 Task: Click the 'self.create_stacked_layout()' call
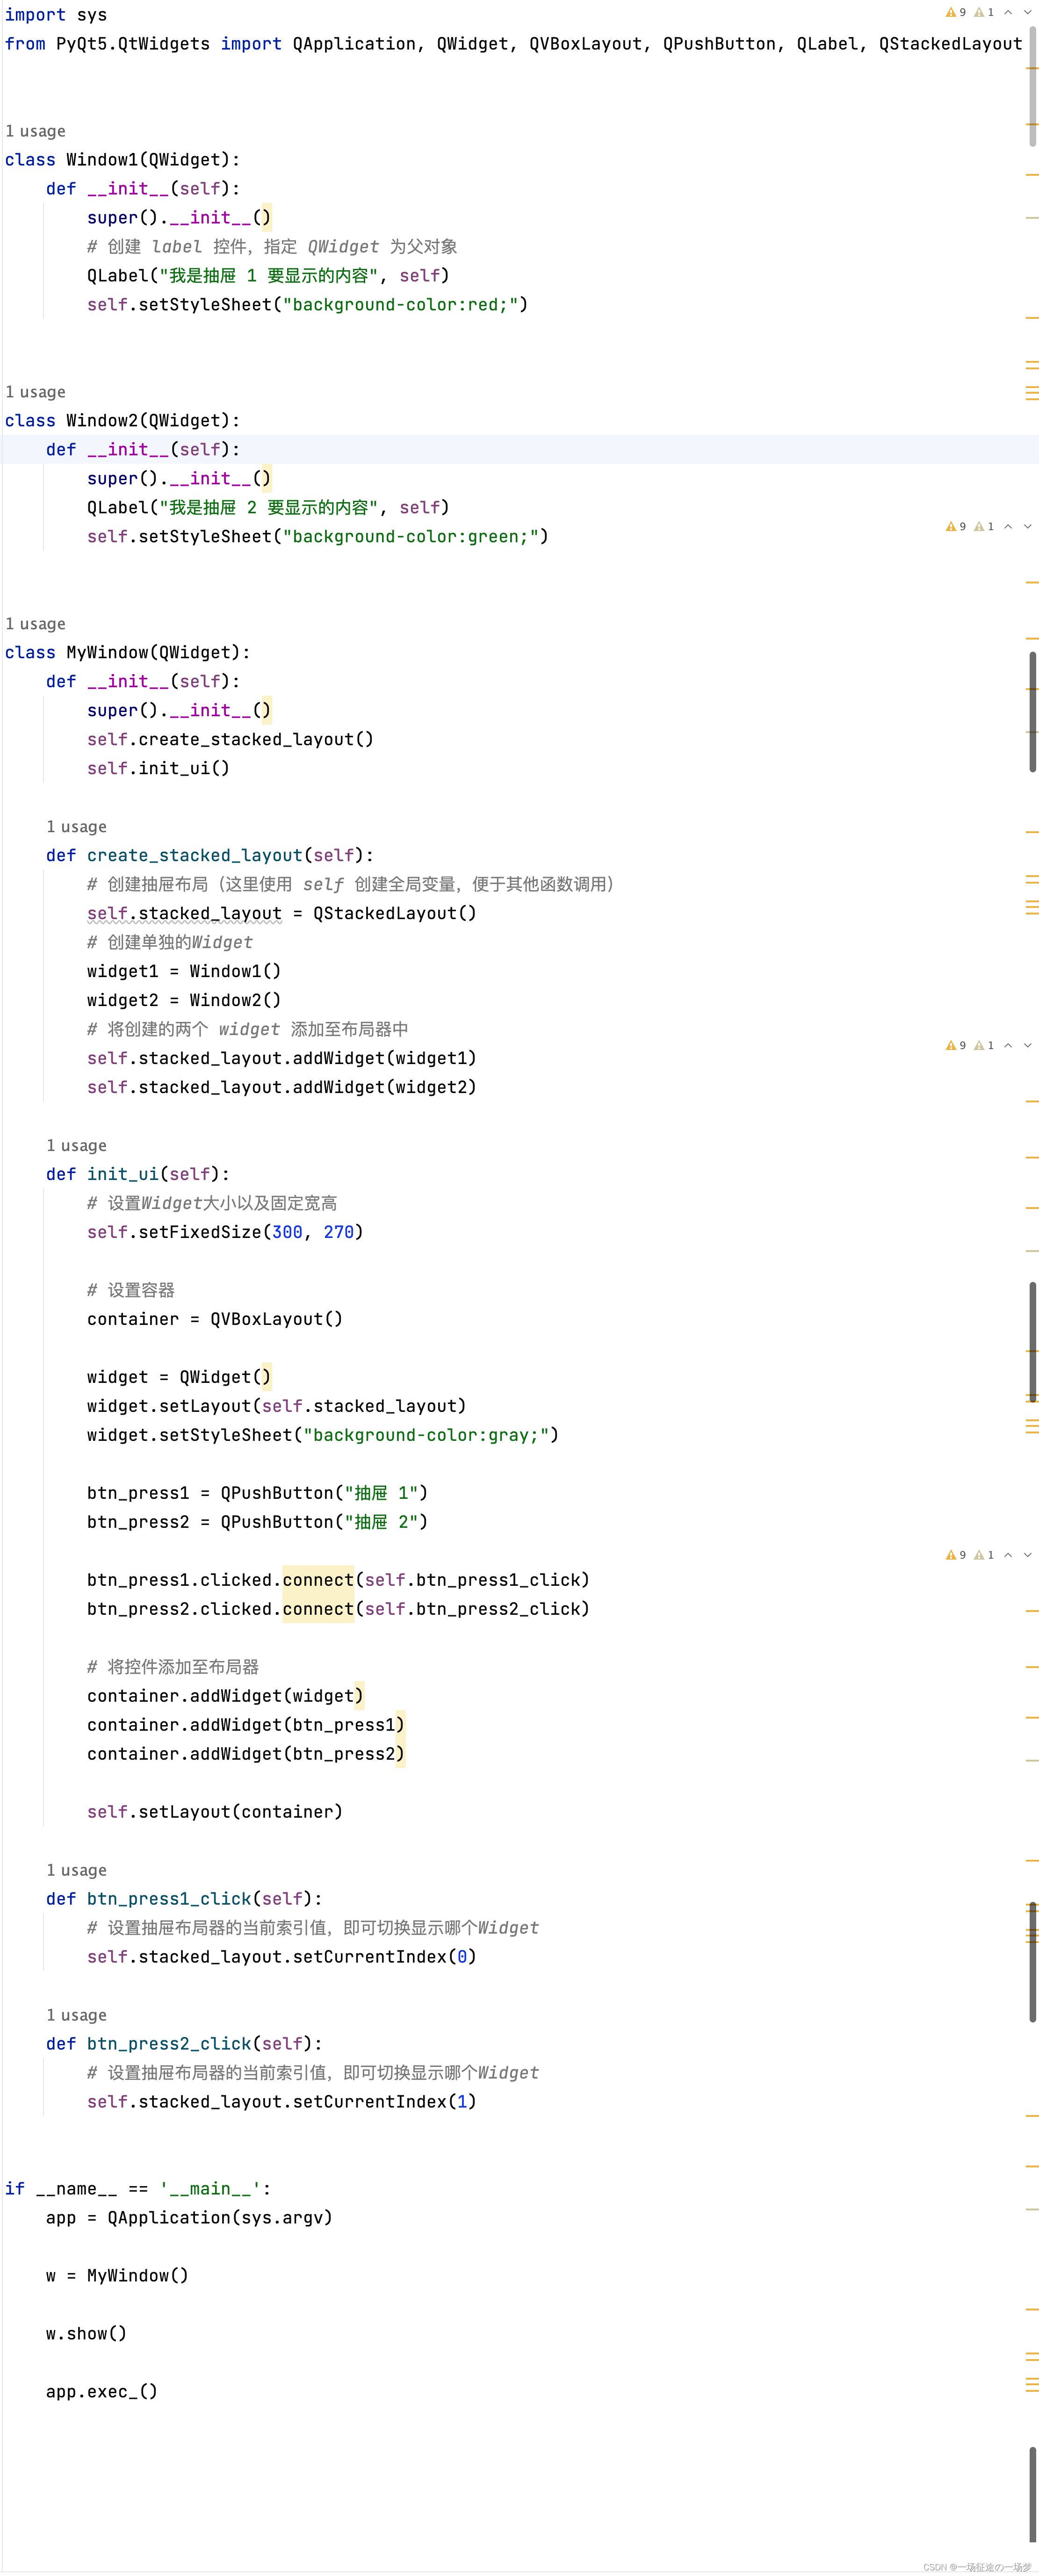click(230, 740)
